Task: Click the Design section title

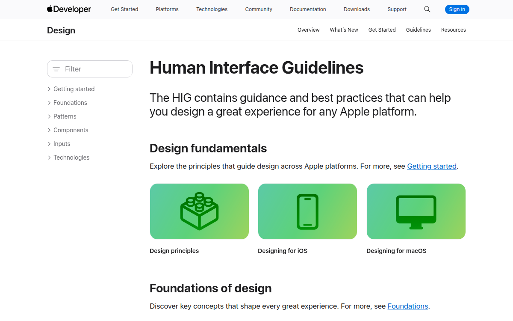Action: (61, 30)
